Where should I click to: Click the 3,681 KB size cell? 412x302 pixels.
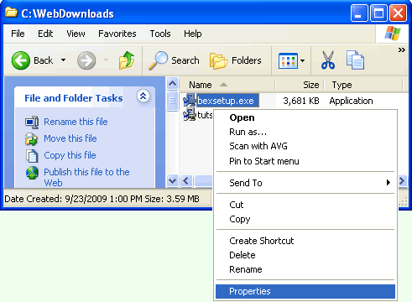(301, 101)
